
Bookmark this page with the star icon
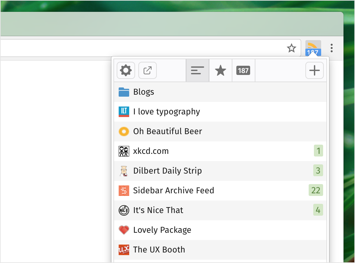291,48
